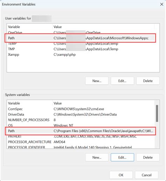
Task: Select the Xampp user variable row
Action: coord(81,54)
